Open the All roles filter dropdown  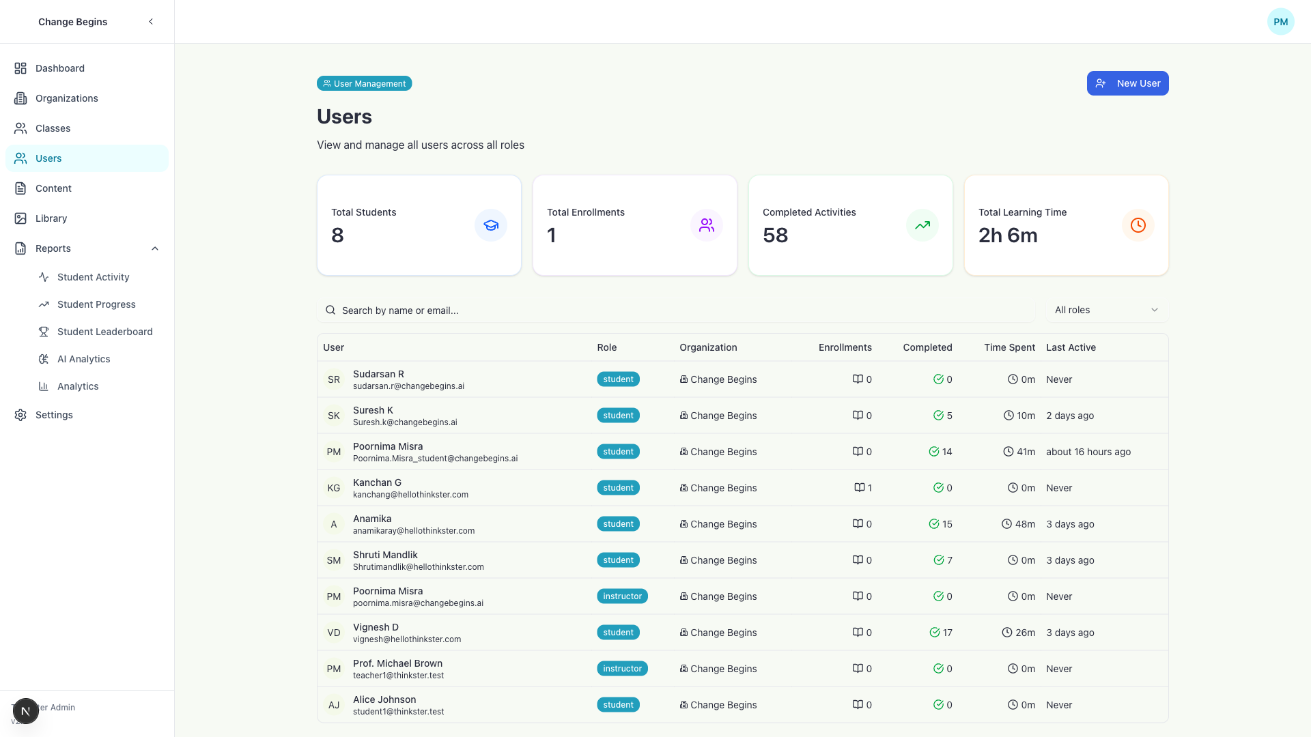coord(1106,310)
